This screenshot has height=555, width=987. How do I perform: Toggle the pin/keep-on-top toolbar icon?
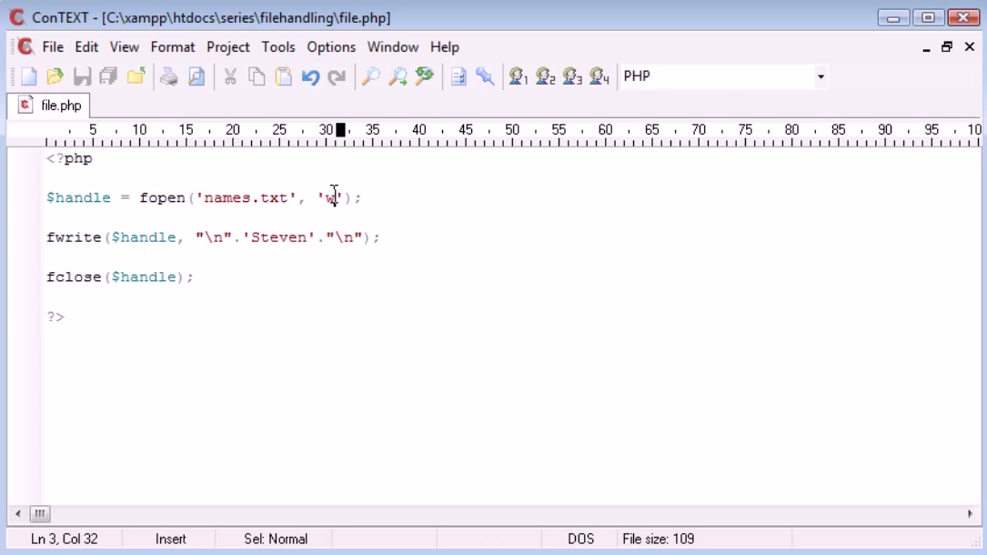[x=486, y=76]
